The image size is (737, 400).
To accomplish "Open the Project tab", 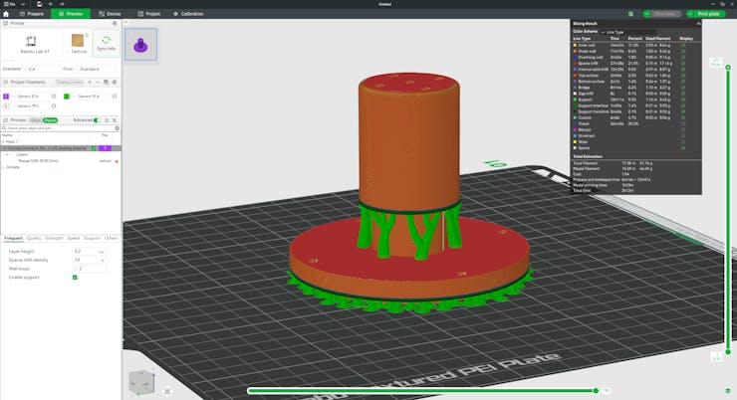I will click(149, 14).
